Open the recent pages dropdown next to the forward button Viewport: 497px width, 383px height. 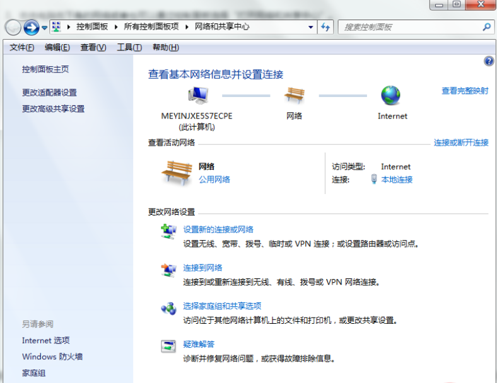click(x=44, y=28)
